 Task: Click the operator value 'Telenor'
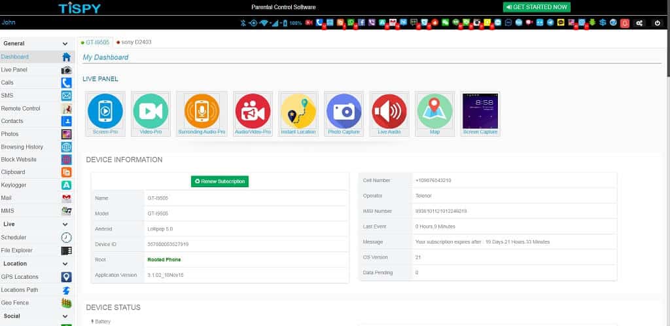point(423,196)
